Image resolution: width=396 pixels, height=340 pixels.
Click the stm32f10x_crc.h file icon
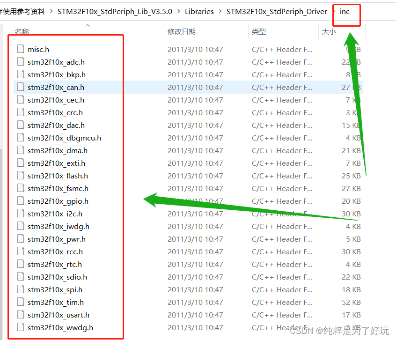tap(21, 112)
